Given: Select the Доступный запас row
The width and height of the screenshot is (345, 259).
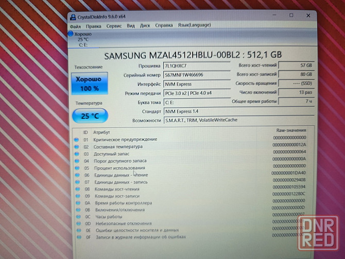Looking at the screenshot, I should [x=191, y=153].
